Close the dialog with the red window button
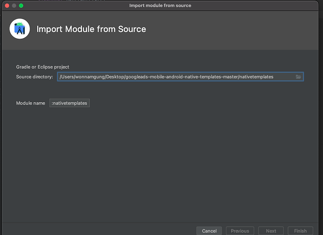This screenshot has width=323, height=235. (x=7, y=6)
